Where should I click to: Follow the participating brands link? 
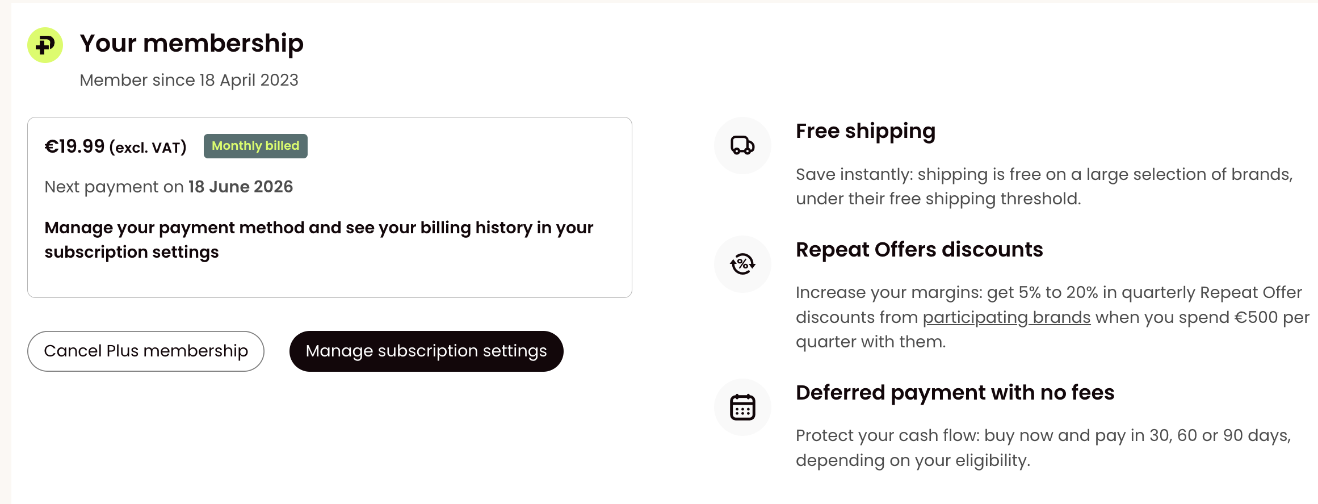coord(1006,317)
